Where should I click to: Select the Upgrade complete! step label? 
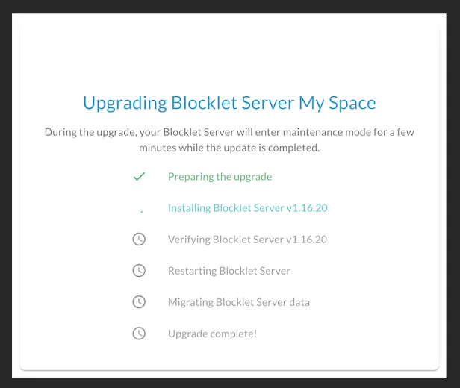[212, 334]
